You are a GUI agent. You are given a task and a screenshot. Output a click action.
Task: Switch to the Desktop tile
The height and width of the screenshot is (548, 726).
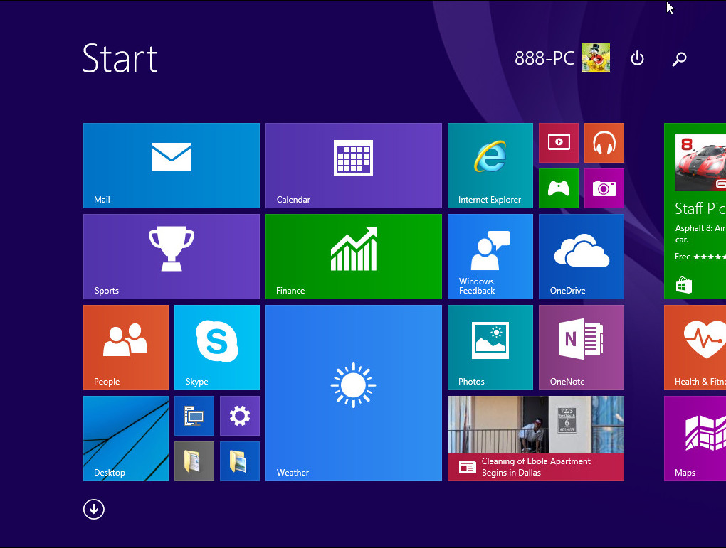pos(125,438)
